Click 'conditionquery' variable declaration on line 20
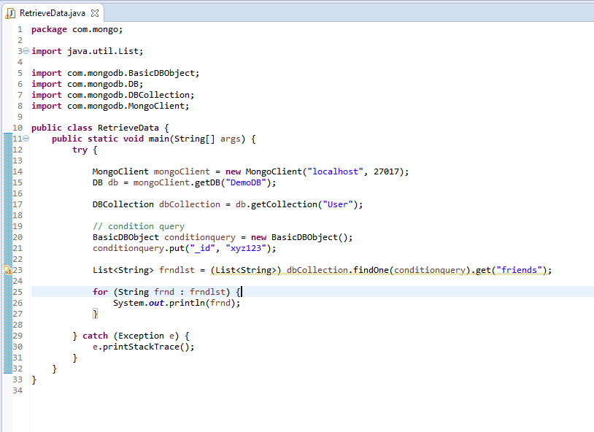The height and width of the screenshot is (432, 594). [x=200, y=237]
